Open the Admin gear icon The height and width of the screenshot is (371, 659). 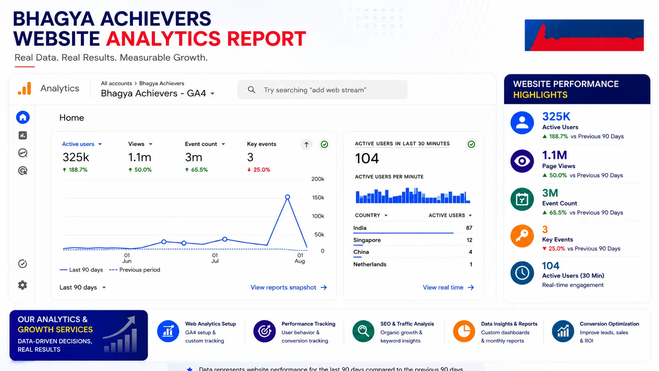pyautogui.click(x=23, y=285)
